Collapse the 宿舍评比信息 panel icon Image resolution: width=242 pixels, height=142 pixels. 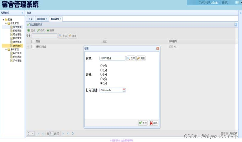coord(236,25)
